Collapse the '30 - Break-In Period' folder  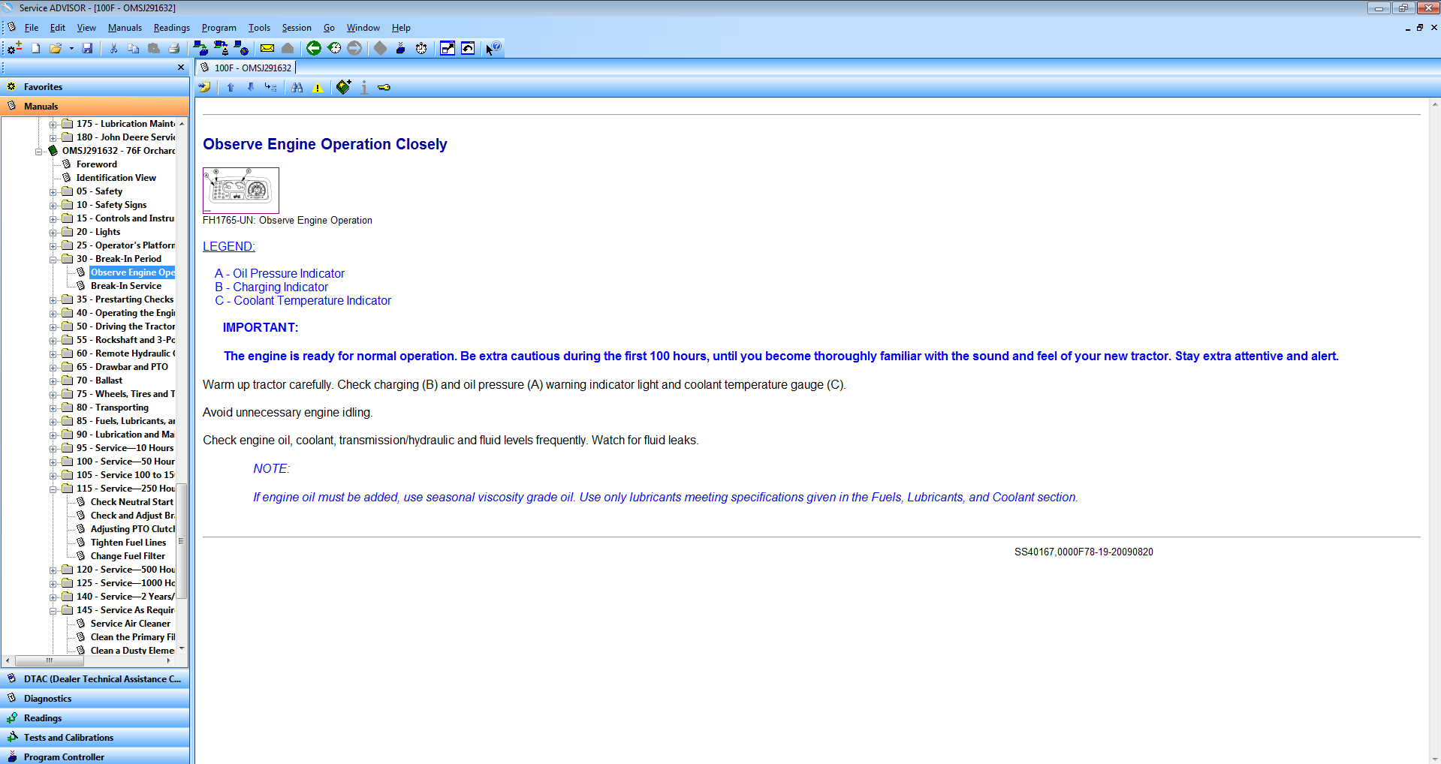[x=53, y=260]
